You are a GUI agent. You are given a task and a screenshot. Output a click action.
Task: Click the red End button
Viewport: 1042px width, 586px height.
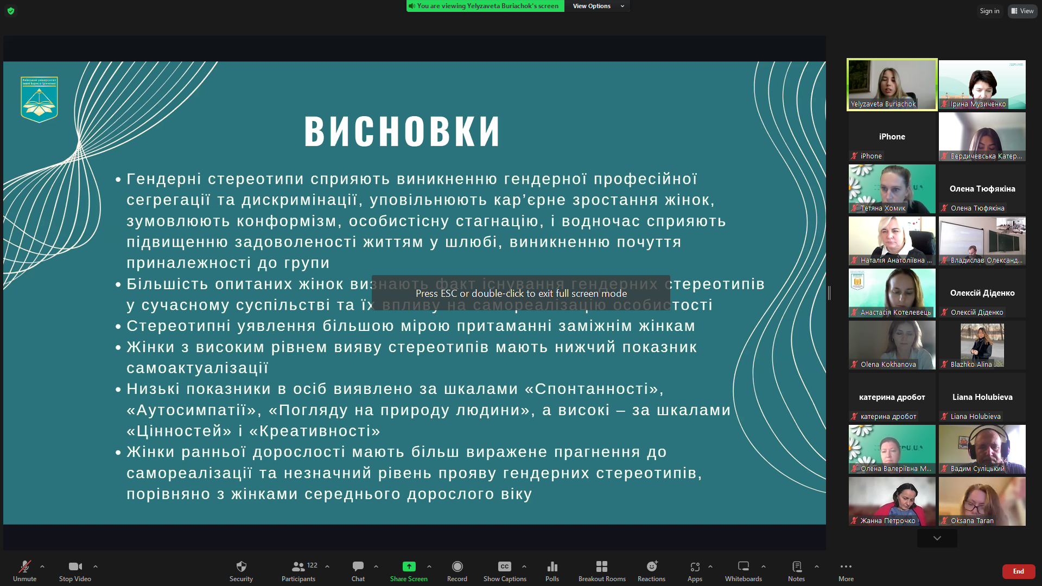pyautogui.click(x=1018, y=571)
